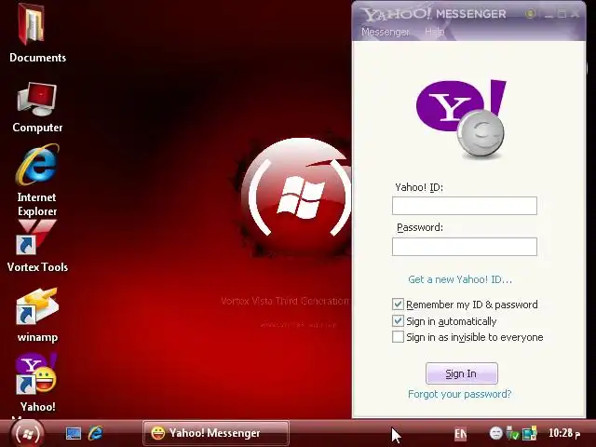The width and height of the screenshot is (596, 447).
Task: Click the Yahoo Messenger smiley tray icon
Action: pyautogui.click(x=495, y=433)
